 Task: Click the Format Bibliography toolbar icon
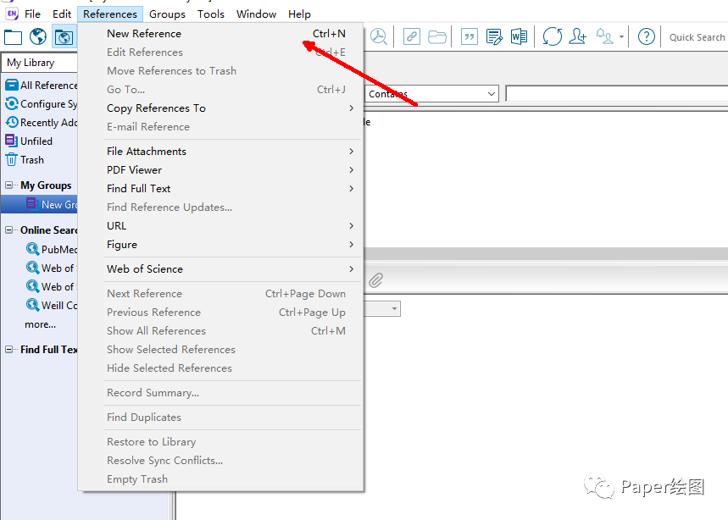click(x=494, y=36)
